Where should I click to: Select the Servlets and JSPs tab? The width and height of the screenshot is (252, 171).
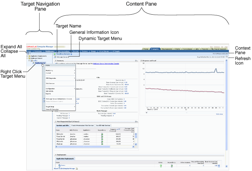point(63,126)
